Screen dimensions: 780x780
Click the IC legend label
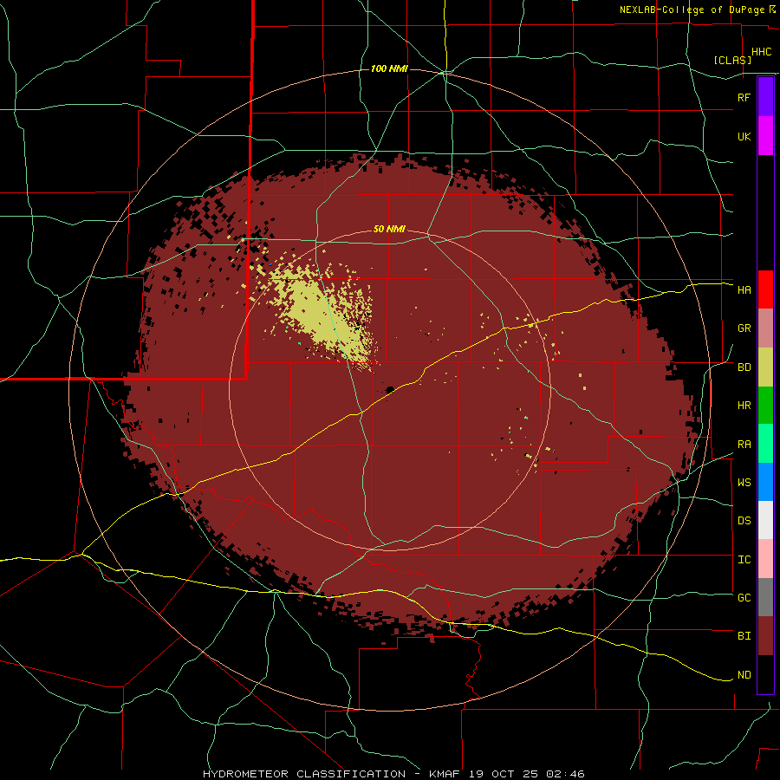pos(744,560)
